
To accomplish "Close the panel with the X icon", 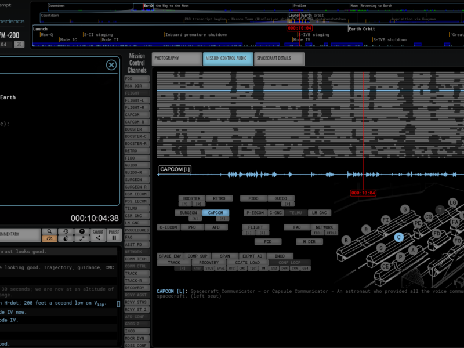I will tap(111, 65).
